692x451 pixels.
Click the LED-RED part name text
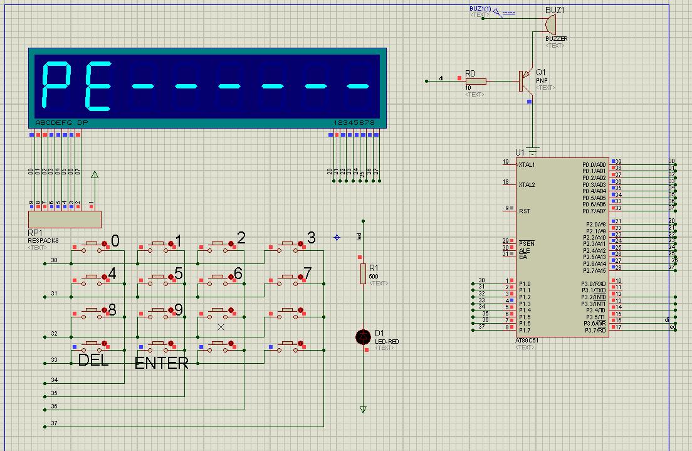click(x=387, y=342)
